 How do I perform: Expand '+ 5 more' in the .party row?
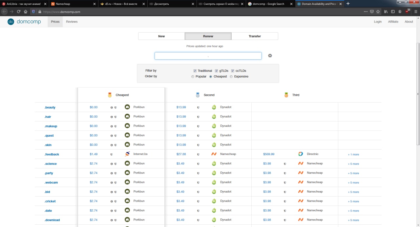[353, 173]
